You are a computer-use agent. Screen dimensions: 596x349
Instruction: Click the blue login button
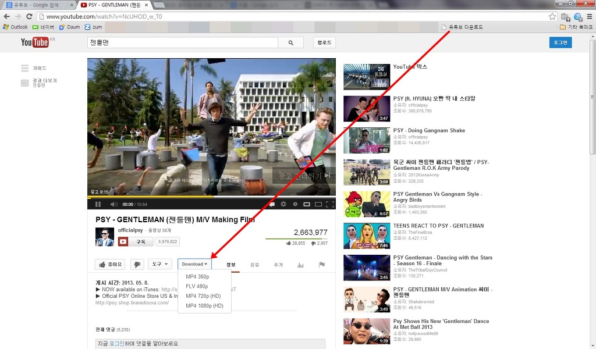(x=560, y=42)
